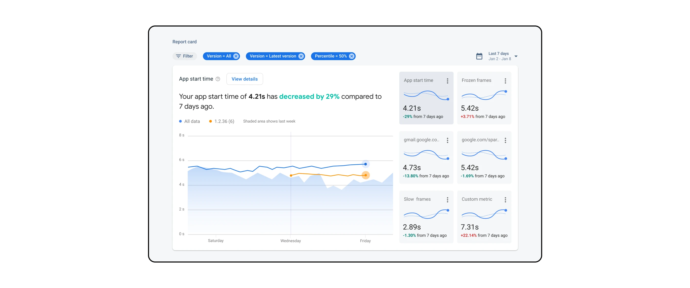Click the calendar icon next to the date range
This screenshot has height=288, width=690.
coord(479,56)
